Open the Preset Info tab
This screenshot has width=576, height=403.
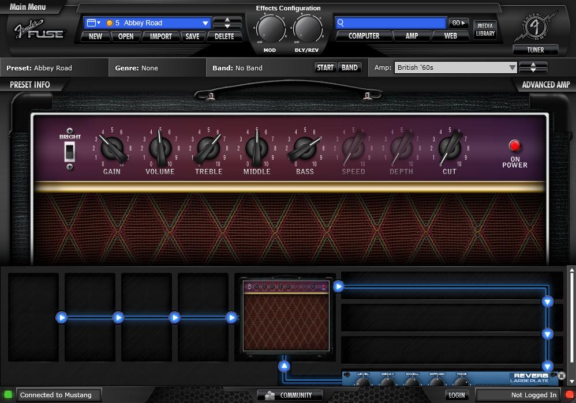pos(30,85)
